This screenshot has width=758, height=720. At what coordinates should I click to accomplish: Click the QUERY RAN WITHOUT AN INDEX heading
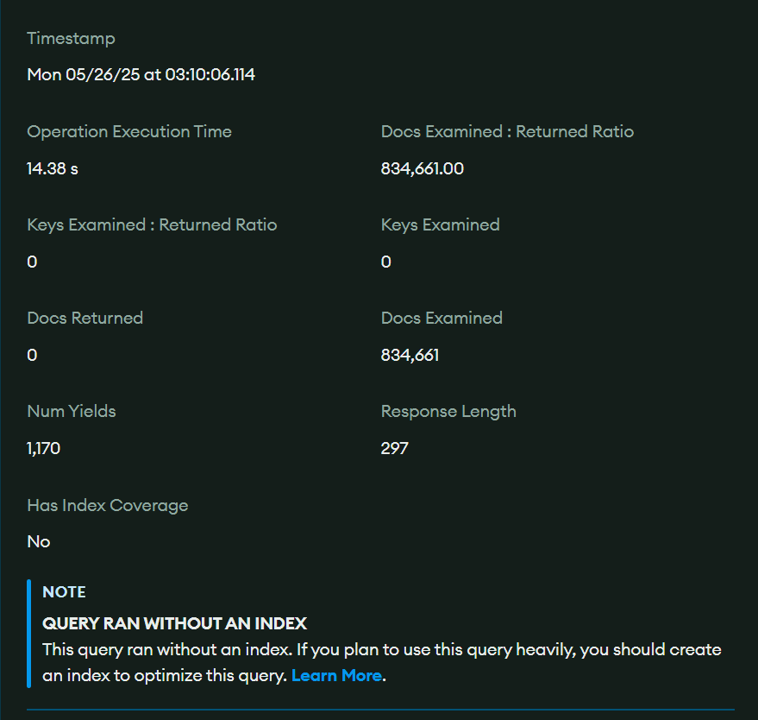[174, 623]
